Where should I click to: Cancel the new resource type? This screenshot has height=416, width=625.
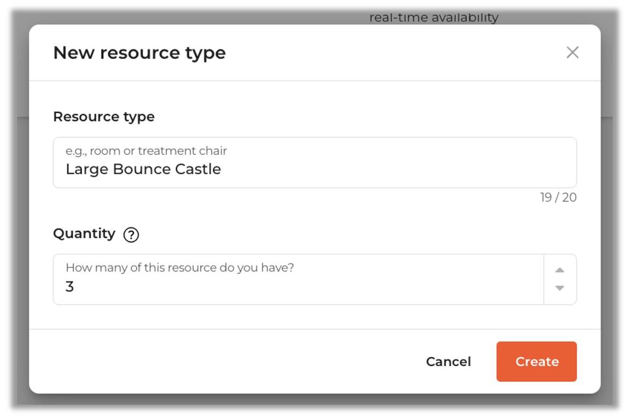(448, 362)
